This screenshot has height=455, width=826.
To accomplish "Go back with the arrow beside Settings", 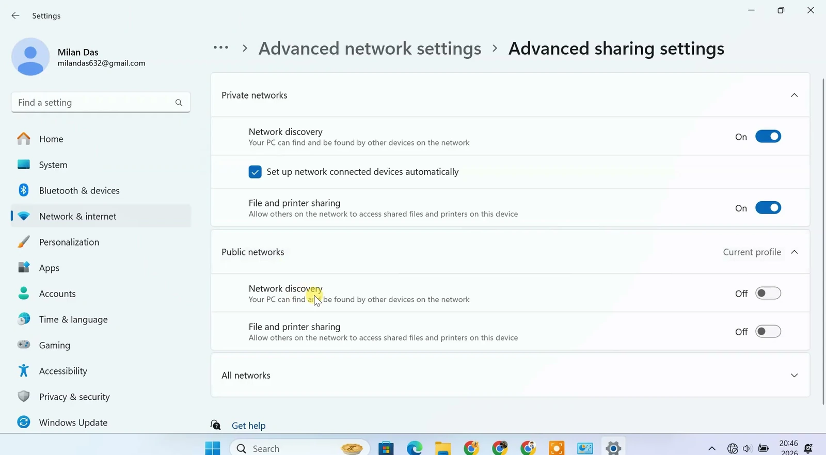I will [15, 16].
